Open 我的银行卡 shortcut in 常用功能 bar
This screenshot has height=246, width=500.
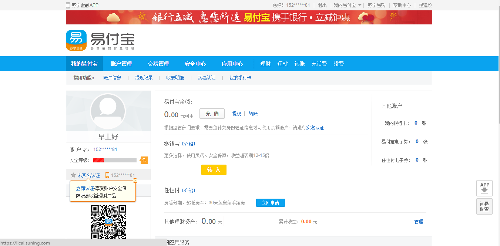tap(240, 78)
